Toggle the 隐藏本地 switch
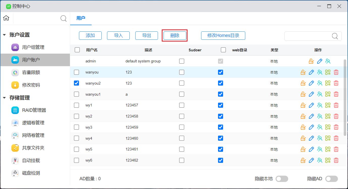348x189 pixels. pos(282,179)
